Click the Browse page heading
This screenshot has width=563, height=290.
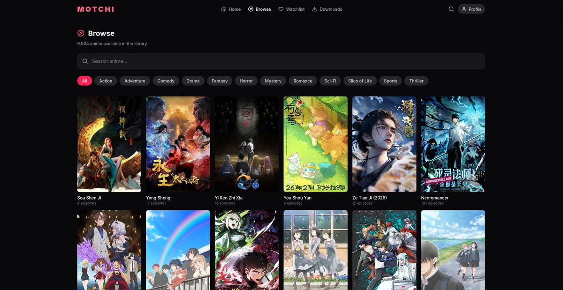pyautogui.click(x=101, y=33)
